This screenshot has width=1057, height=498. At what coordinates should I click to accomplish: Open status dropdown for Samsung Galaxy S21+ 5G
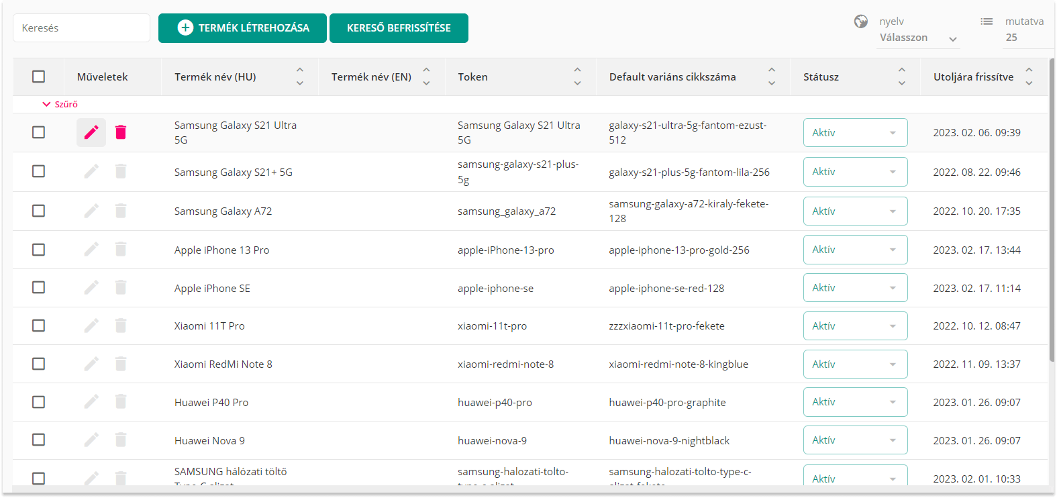pyautogui.click(x=855, y=172)
